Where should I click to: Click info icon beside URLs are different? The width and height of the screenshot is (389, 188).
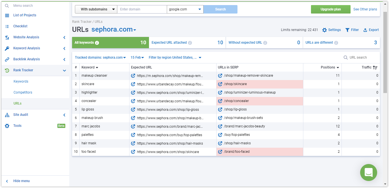tap(336, 43)
